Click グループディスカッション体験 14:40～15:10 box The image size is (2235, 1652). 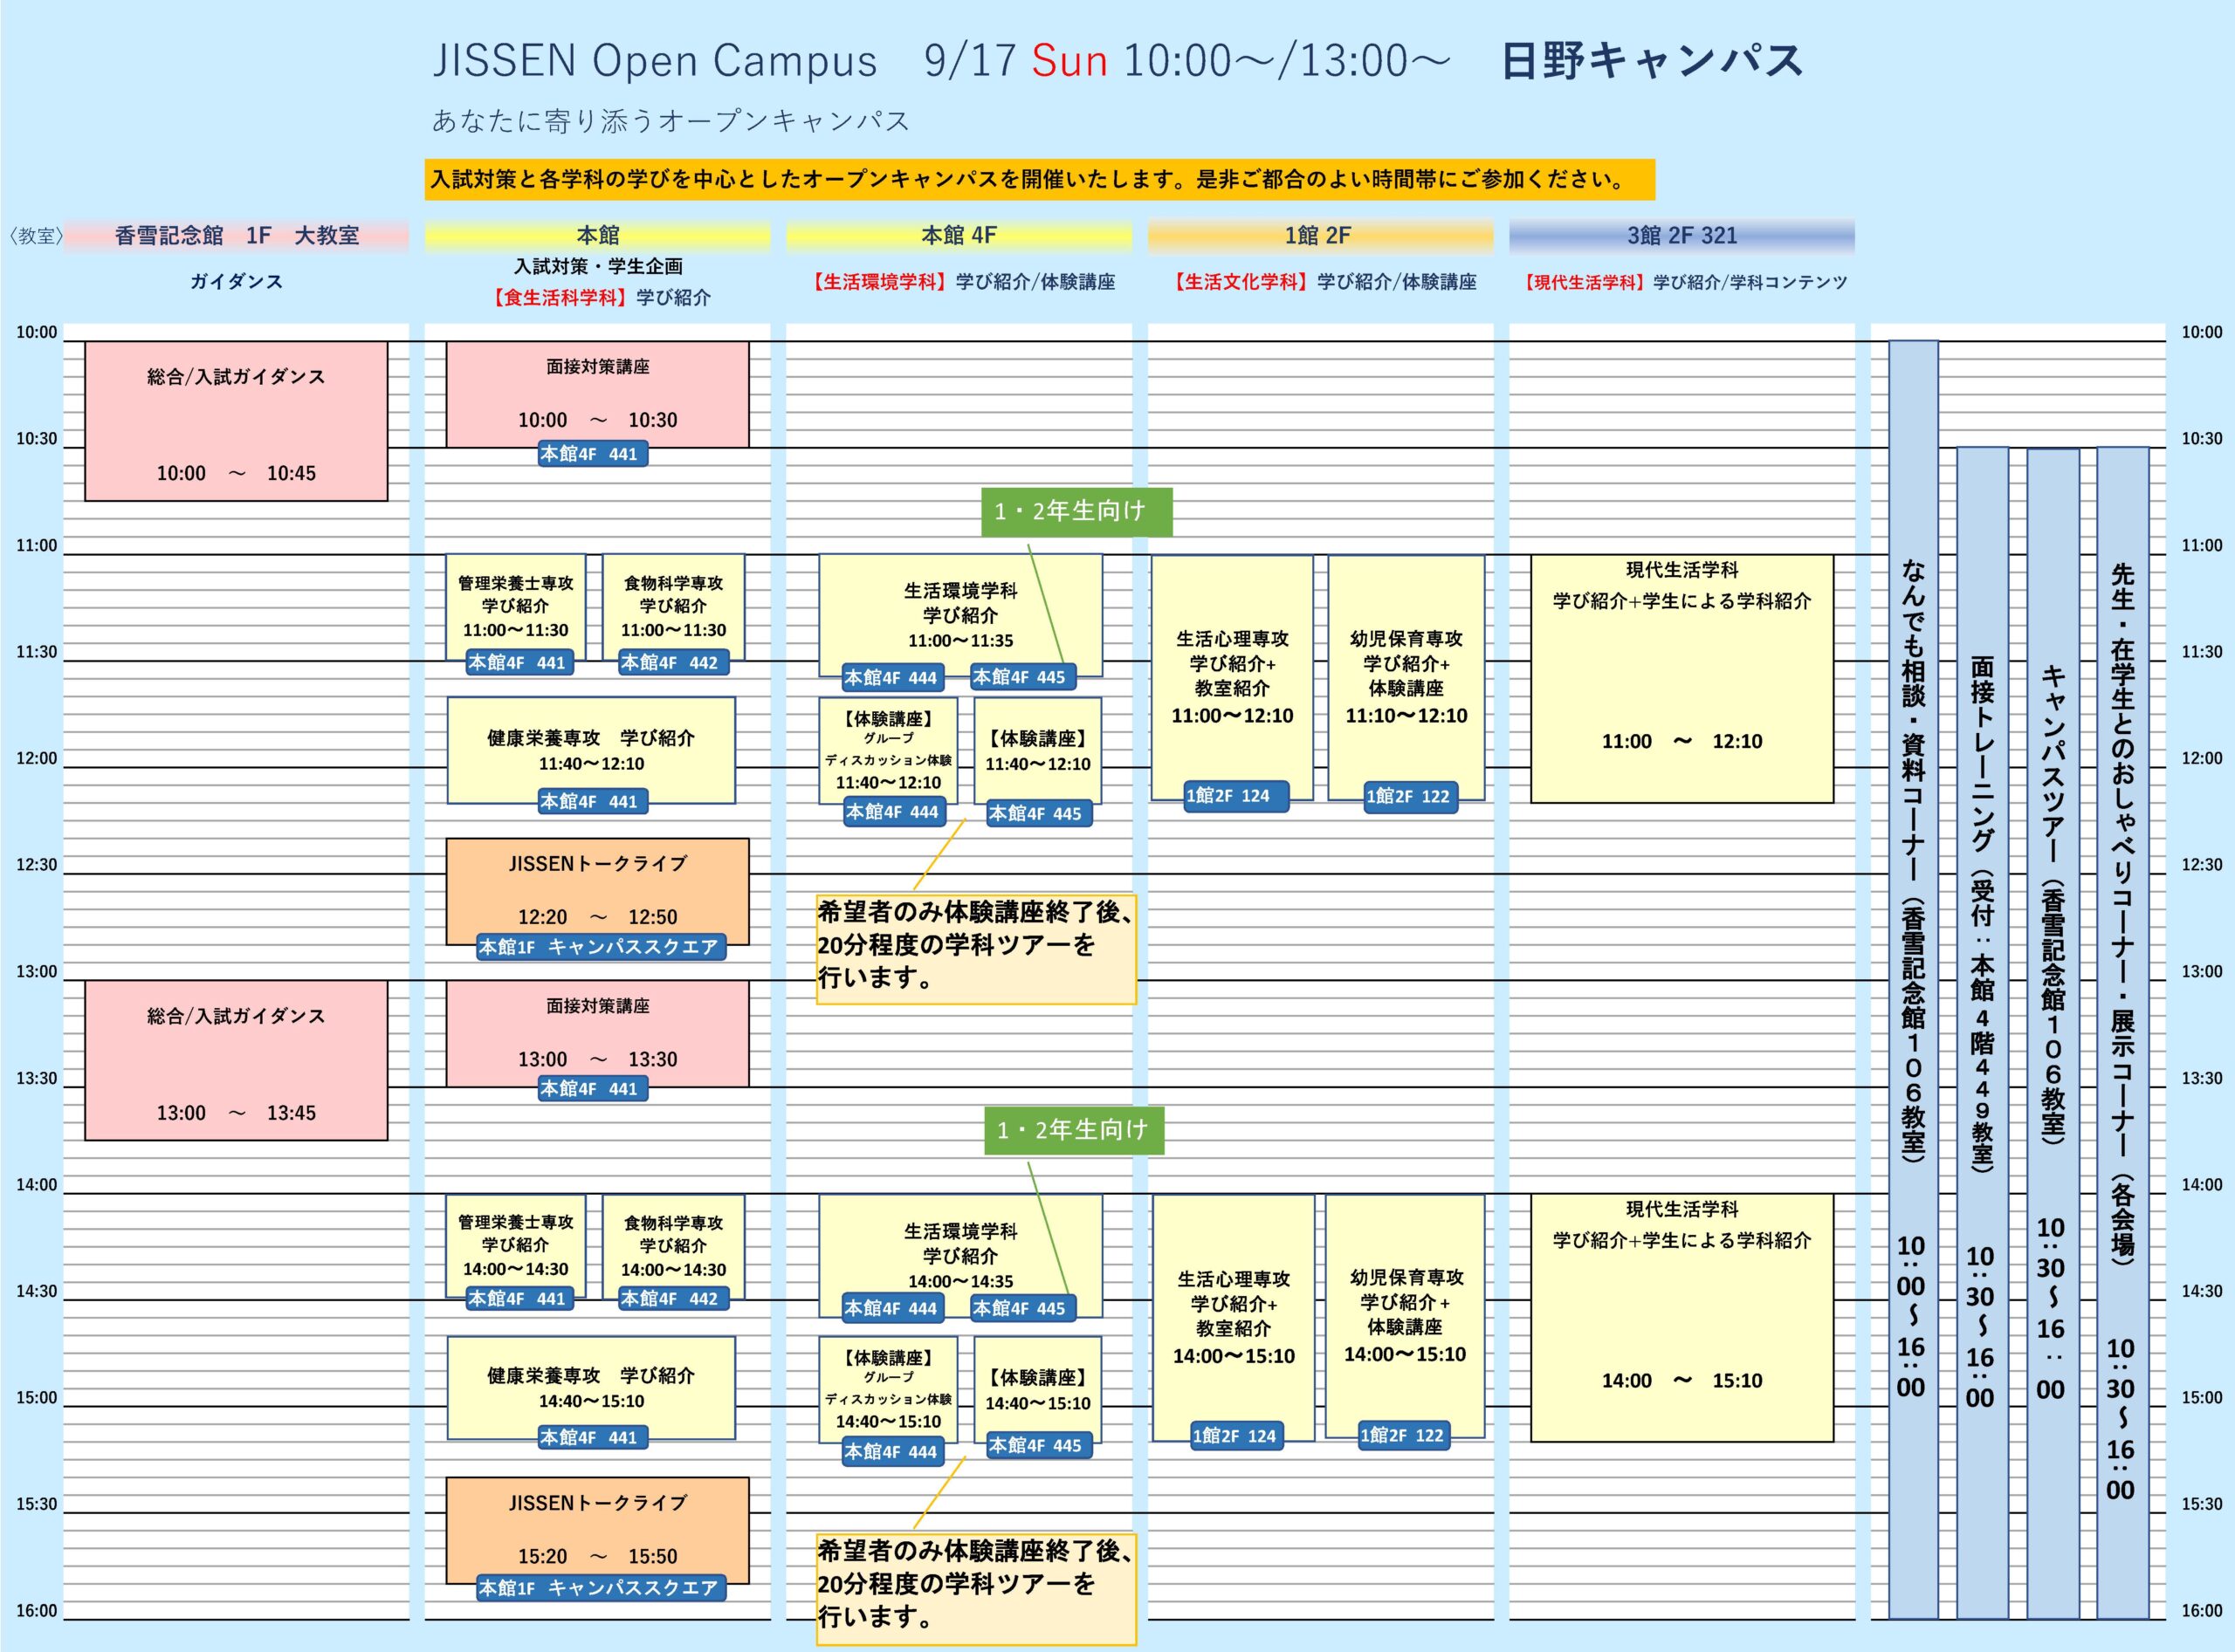click(x=889, y=1390)
